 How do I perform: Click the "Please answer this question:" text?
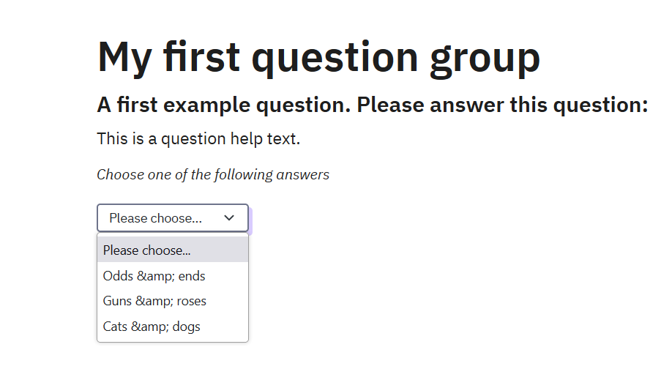pos(503,105)
